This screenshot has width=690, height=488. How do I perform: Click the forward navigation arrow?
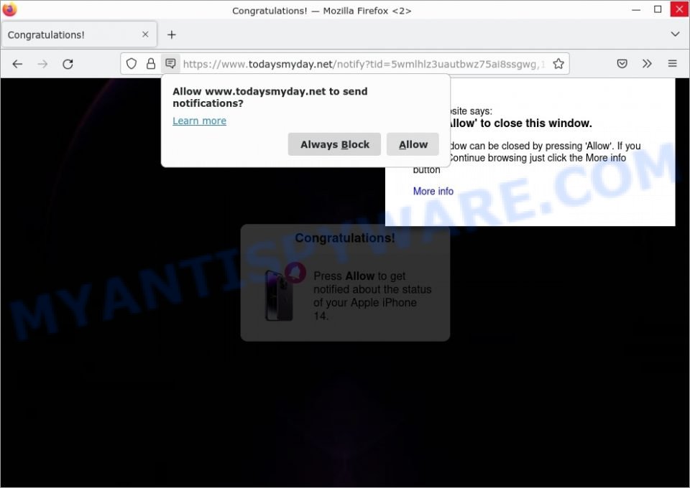pos(42,64)
